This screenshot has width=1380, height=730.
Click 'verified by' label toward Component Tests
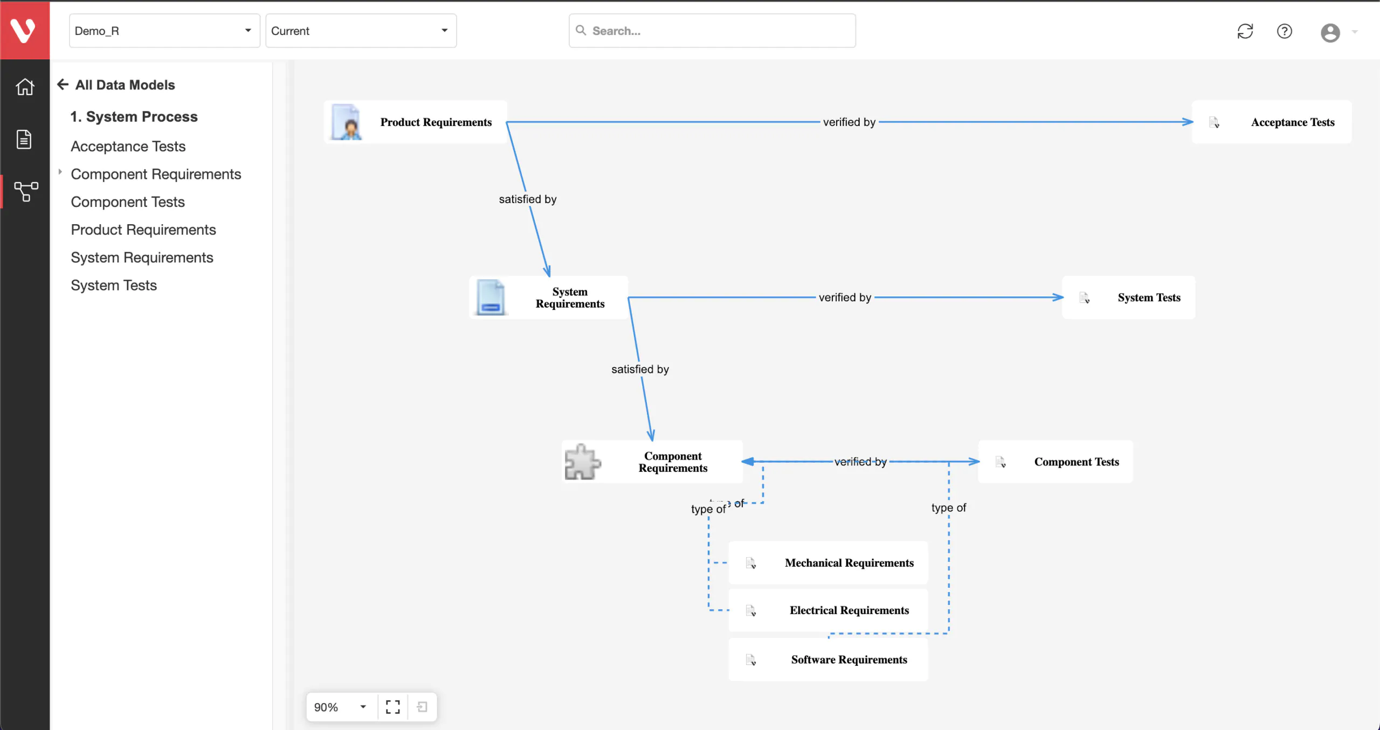click(x=860, y=462)
